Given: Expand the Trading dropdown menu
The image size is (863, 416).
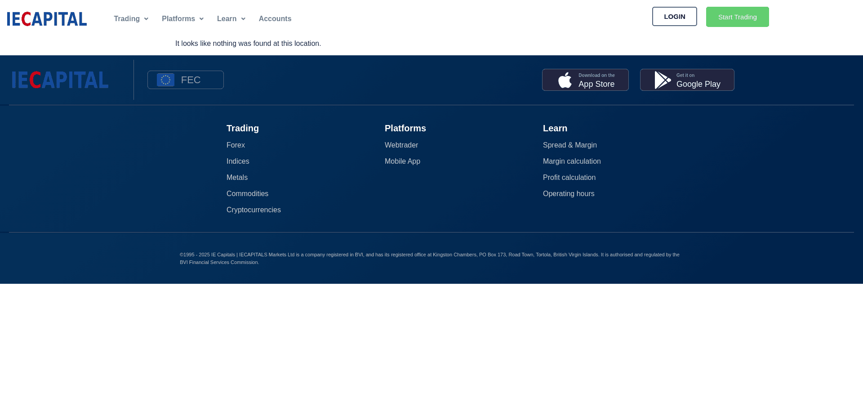Looking at the screenshot, I should 131,18.
